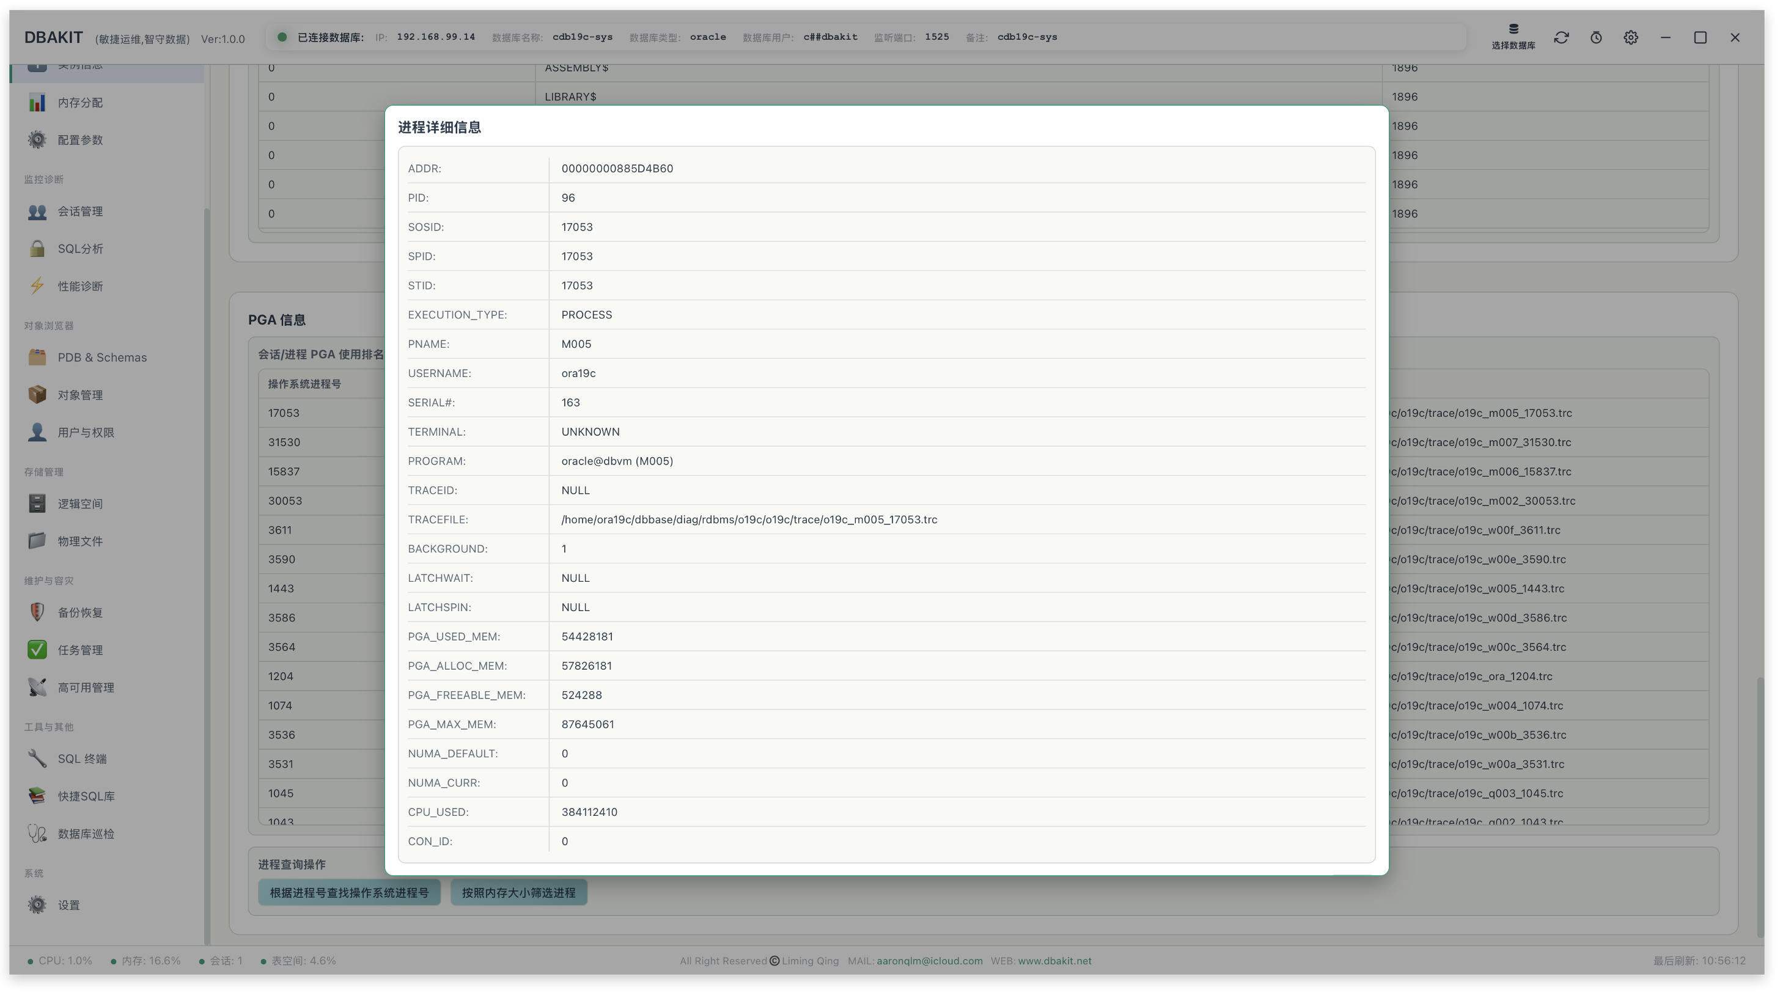Click the 表空间: 4.6% status entry
This screenshot has width=1780, height=1001.
[x=298, y=961]
